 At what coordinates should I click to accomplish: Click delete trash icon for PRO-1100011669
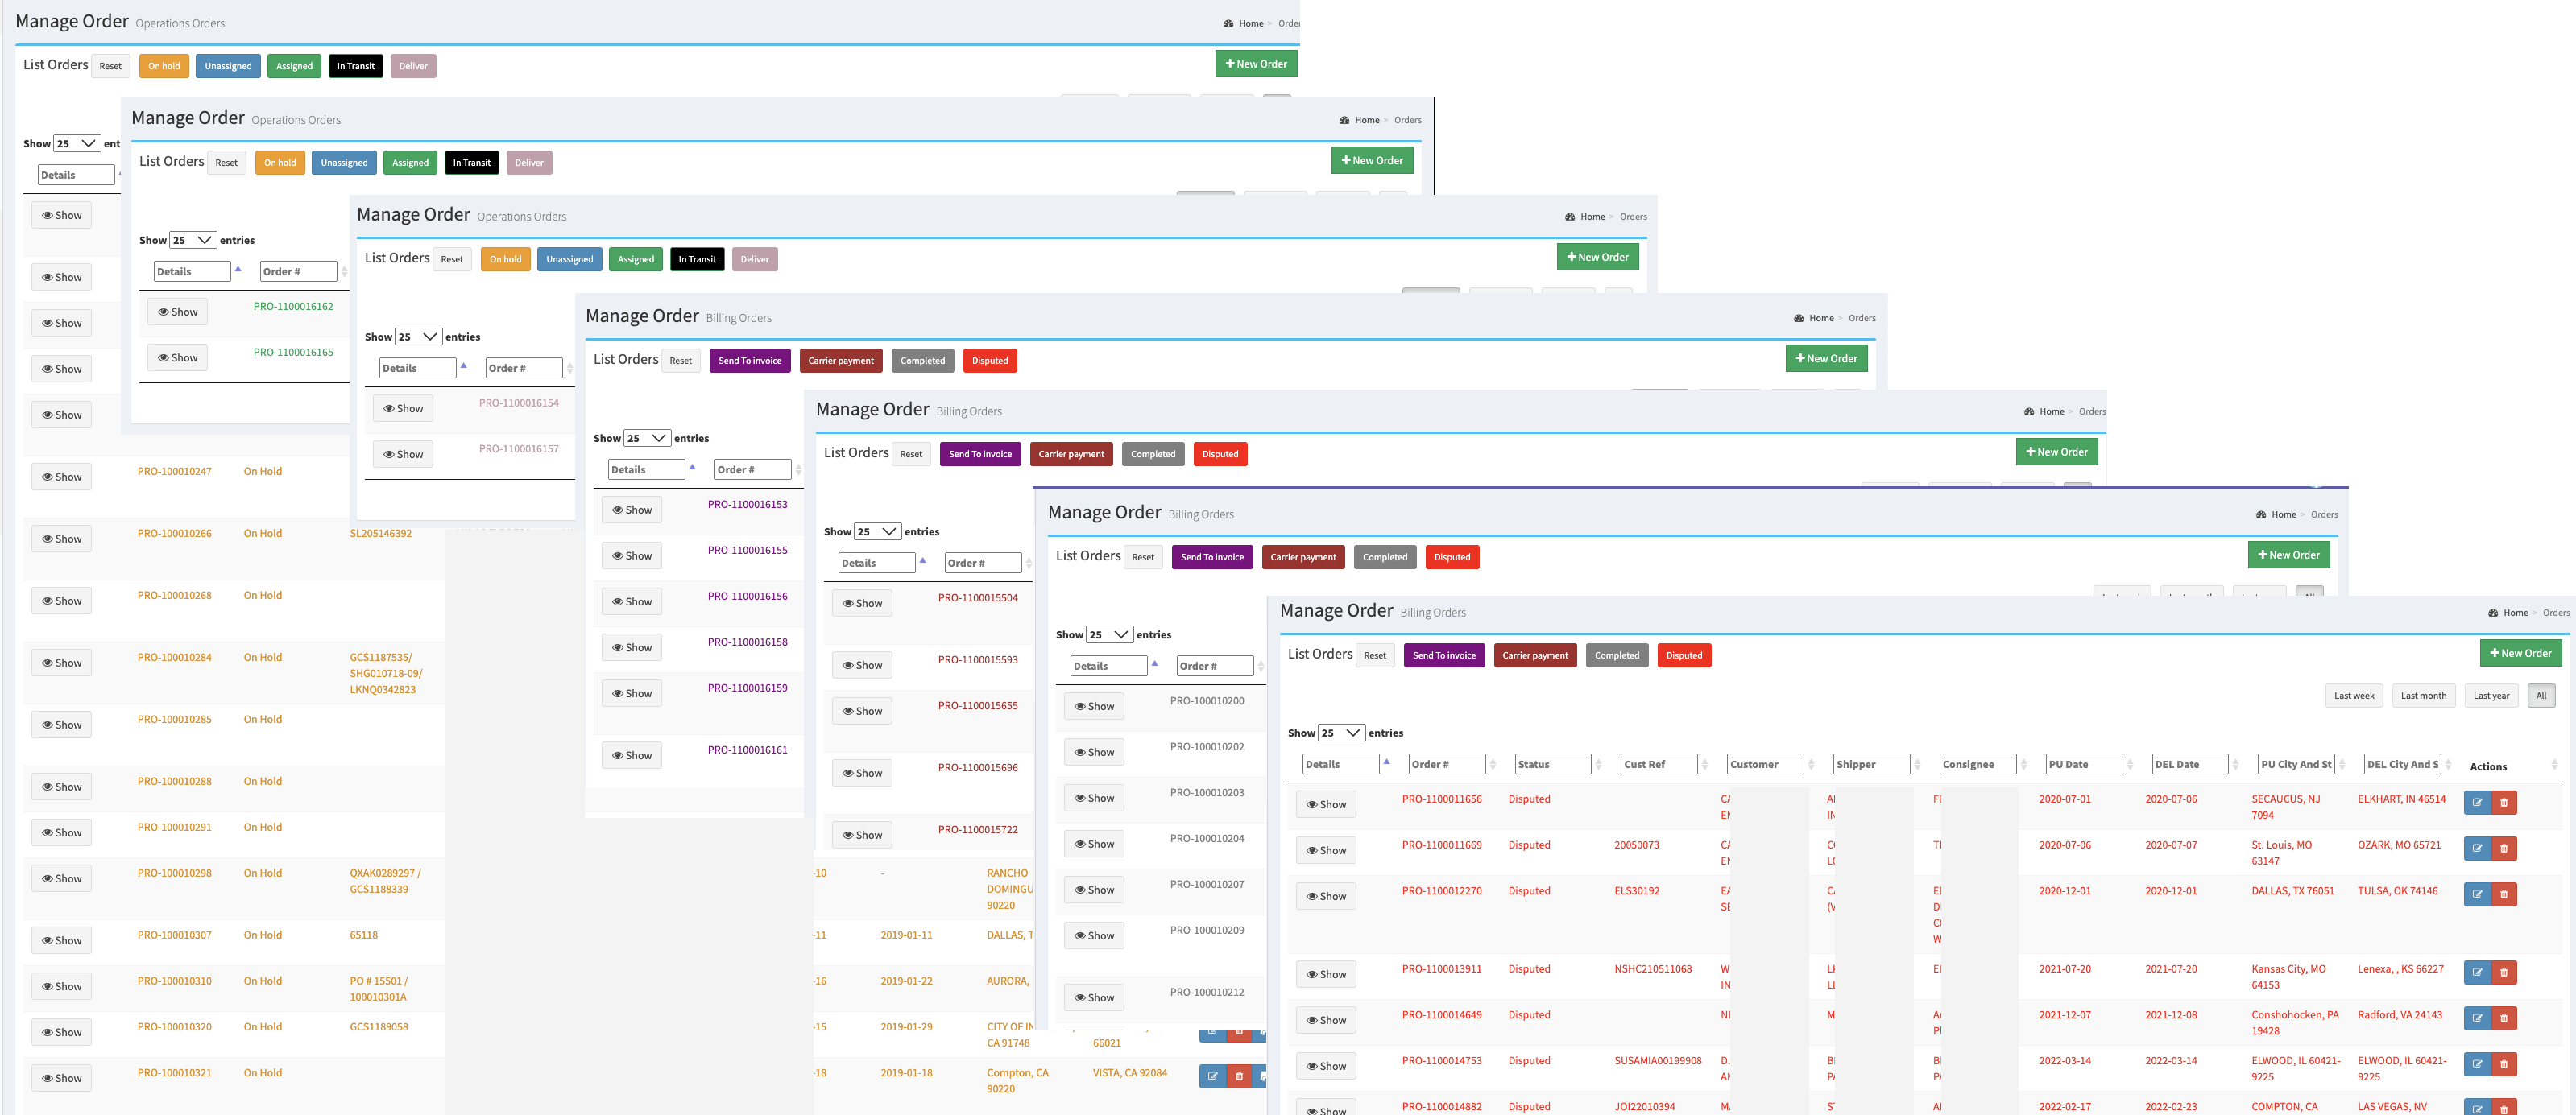[x=2503, y=849]
